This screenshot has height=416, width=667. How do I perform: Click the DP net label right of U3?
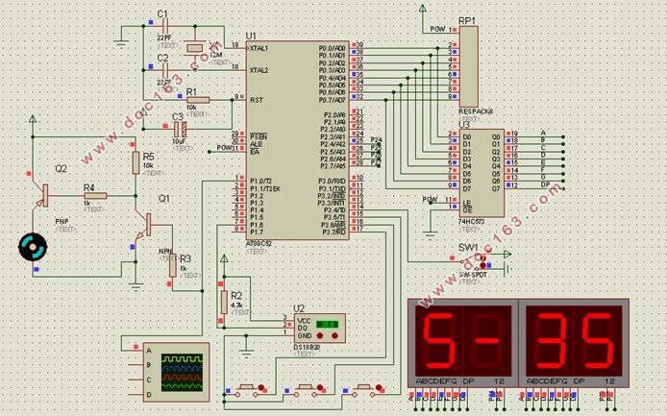[545, 185]
